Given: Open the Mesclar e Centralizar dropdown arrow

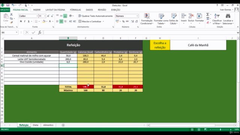Looking at the screenshot, I should 103,21.
